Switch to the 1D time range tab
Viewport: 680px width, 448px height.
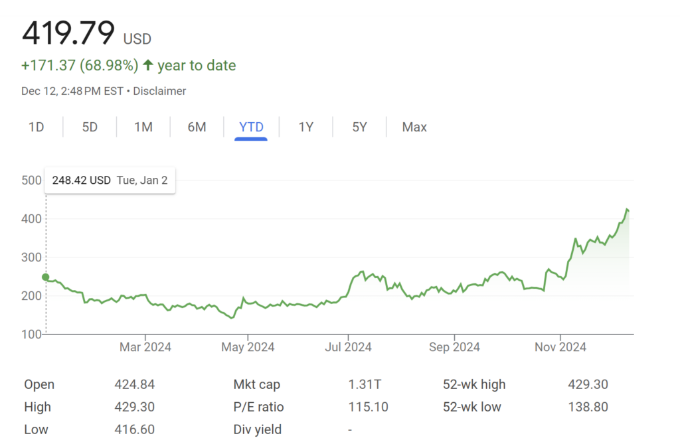(x=36, y=127)
